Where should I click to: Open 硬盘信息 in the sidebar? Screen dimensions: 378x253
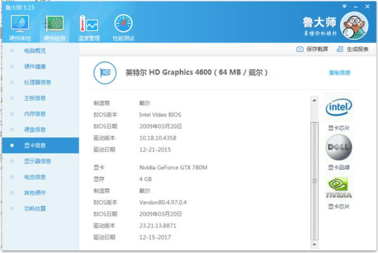point(40,130)
